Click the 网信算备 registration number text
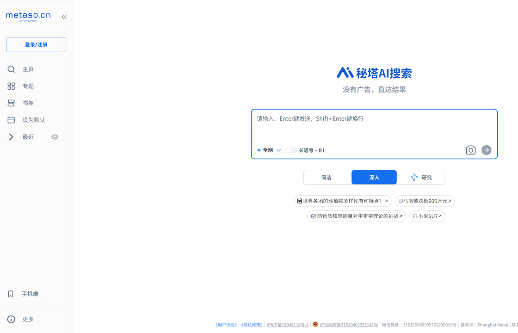518x333 pixels. (x=419, y=325)
